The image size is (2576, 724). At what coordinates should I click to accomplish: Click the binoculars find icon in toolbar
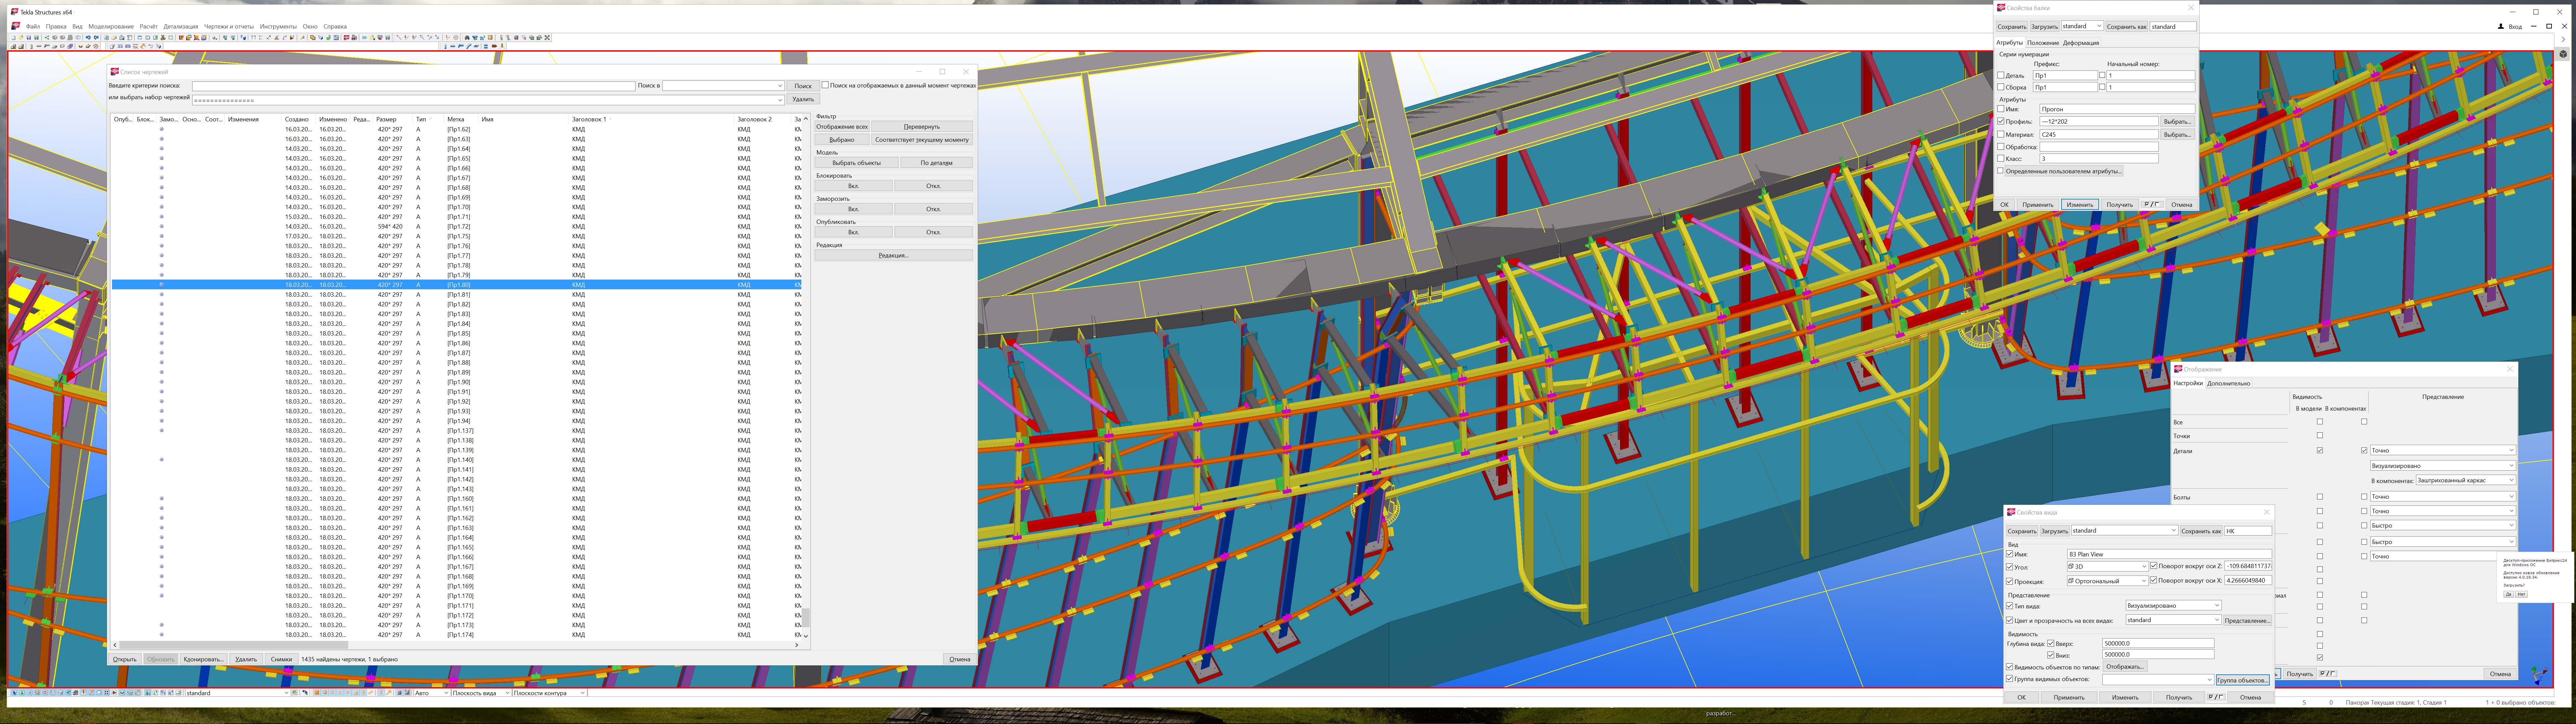(467, 38)
